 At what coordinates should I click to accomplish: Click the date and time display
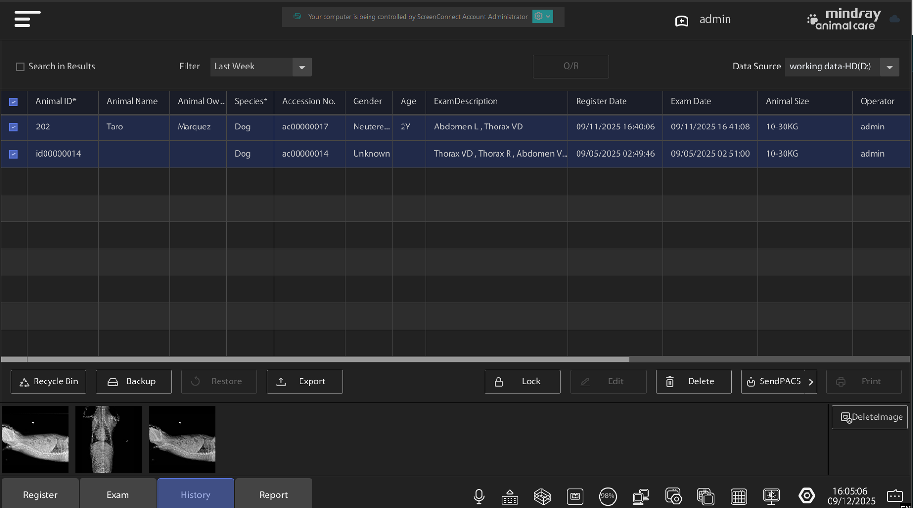tap(851, 496)
